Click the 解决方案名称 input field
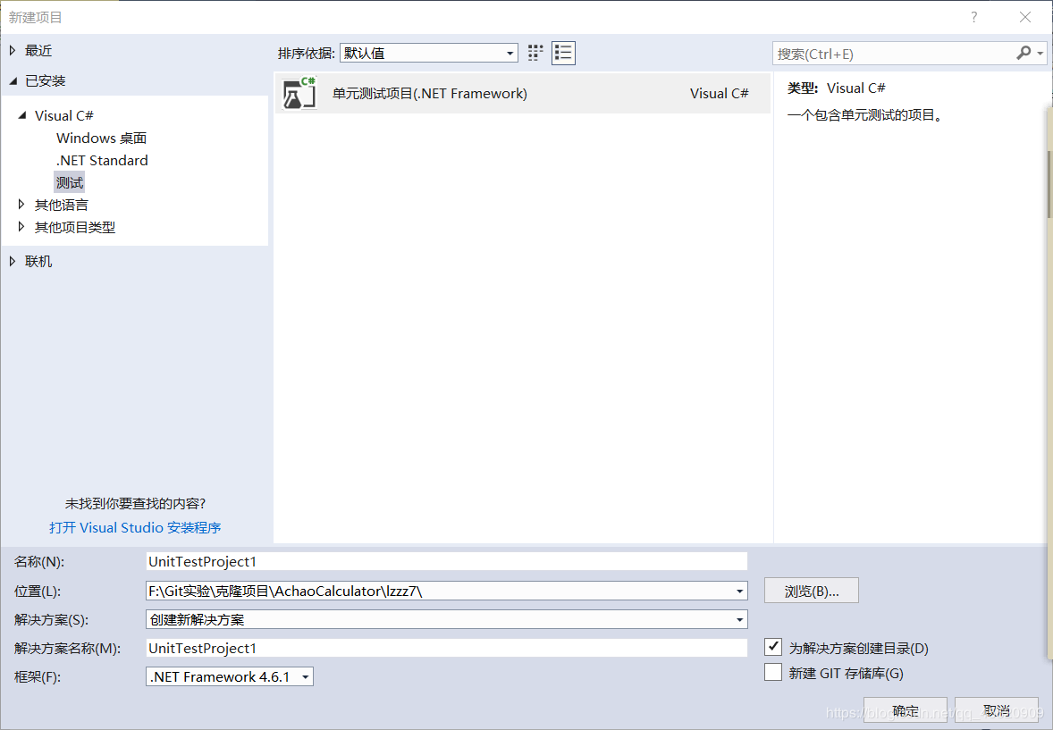This screenshot has width=1053, height=730. click(x=447, y=648)
